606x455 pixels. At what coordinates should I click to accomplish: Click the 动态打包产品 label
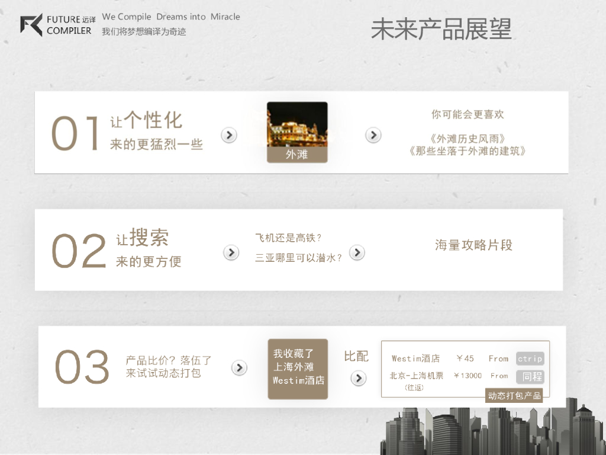coord(514,395)
